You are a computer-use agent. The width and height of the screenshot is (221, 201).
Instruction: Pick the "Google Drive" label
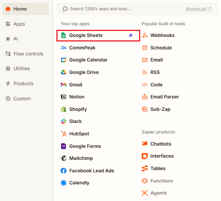84,72
